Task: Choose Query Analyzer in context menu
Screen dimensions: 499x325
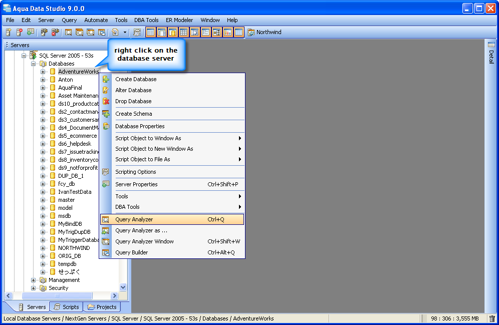Action: pyautogui.click(x=172, y=219)
